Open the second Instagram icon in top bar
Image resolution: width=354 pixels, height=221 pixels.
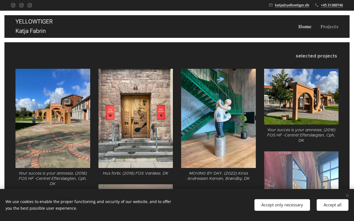[x=21, y=5]
